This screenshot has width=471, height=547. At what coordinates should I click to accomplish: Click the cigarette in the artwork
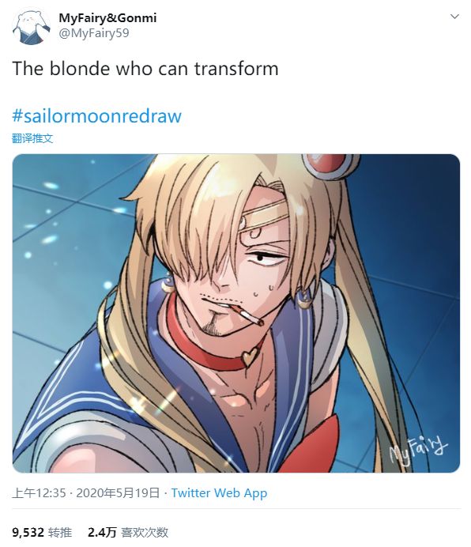tap(247, 315)
